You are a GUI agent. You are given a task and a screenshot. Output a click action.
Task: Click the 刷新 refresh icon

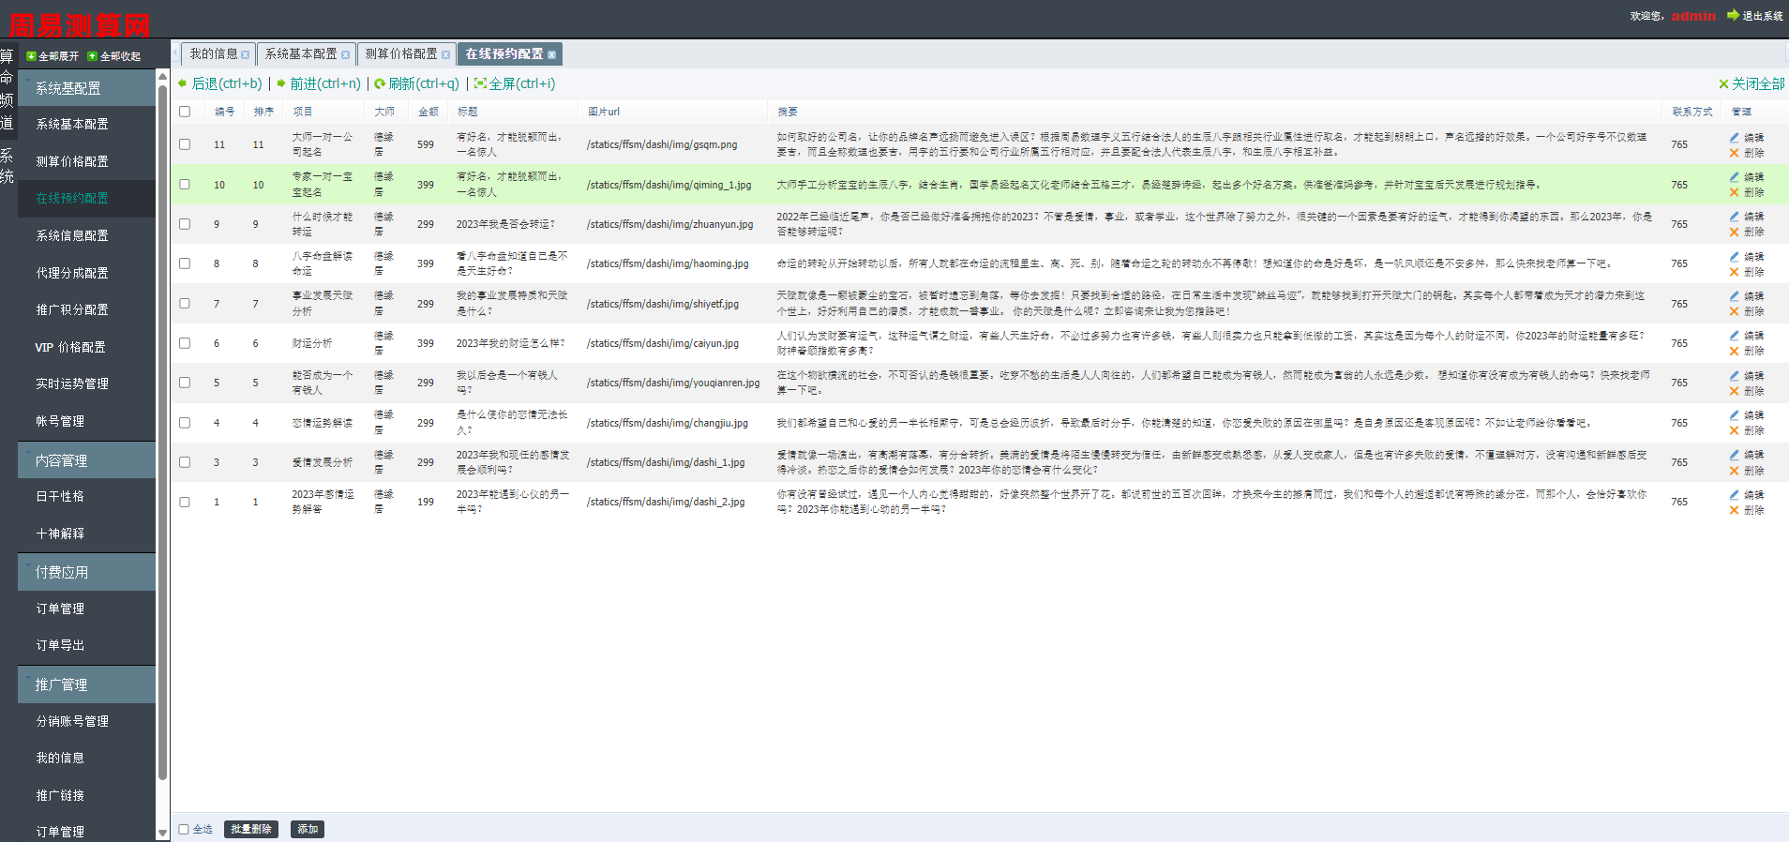(x=380, y=83)
